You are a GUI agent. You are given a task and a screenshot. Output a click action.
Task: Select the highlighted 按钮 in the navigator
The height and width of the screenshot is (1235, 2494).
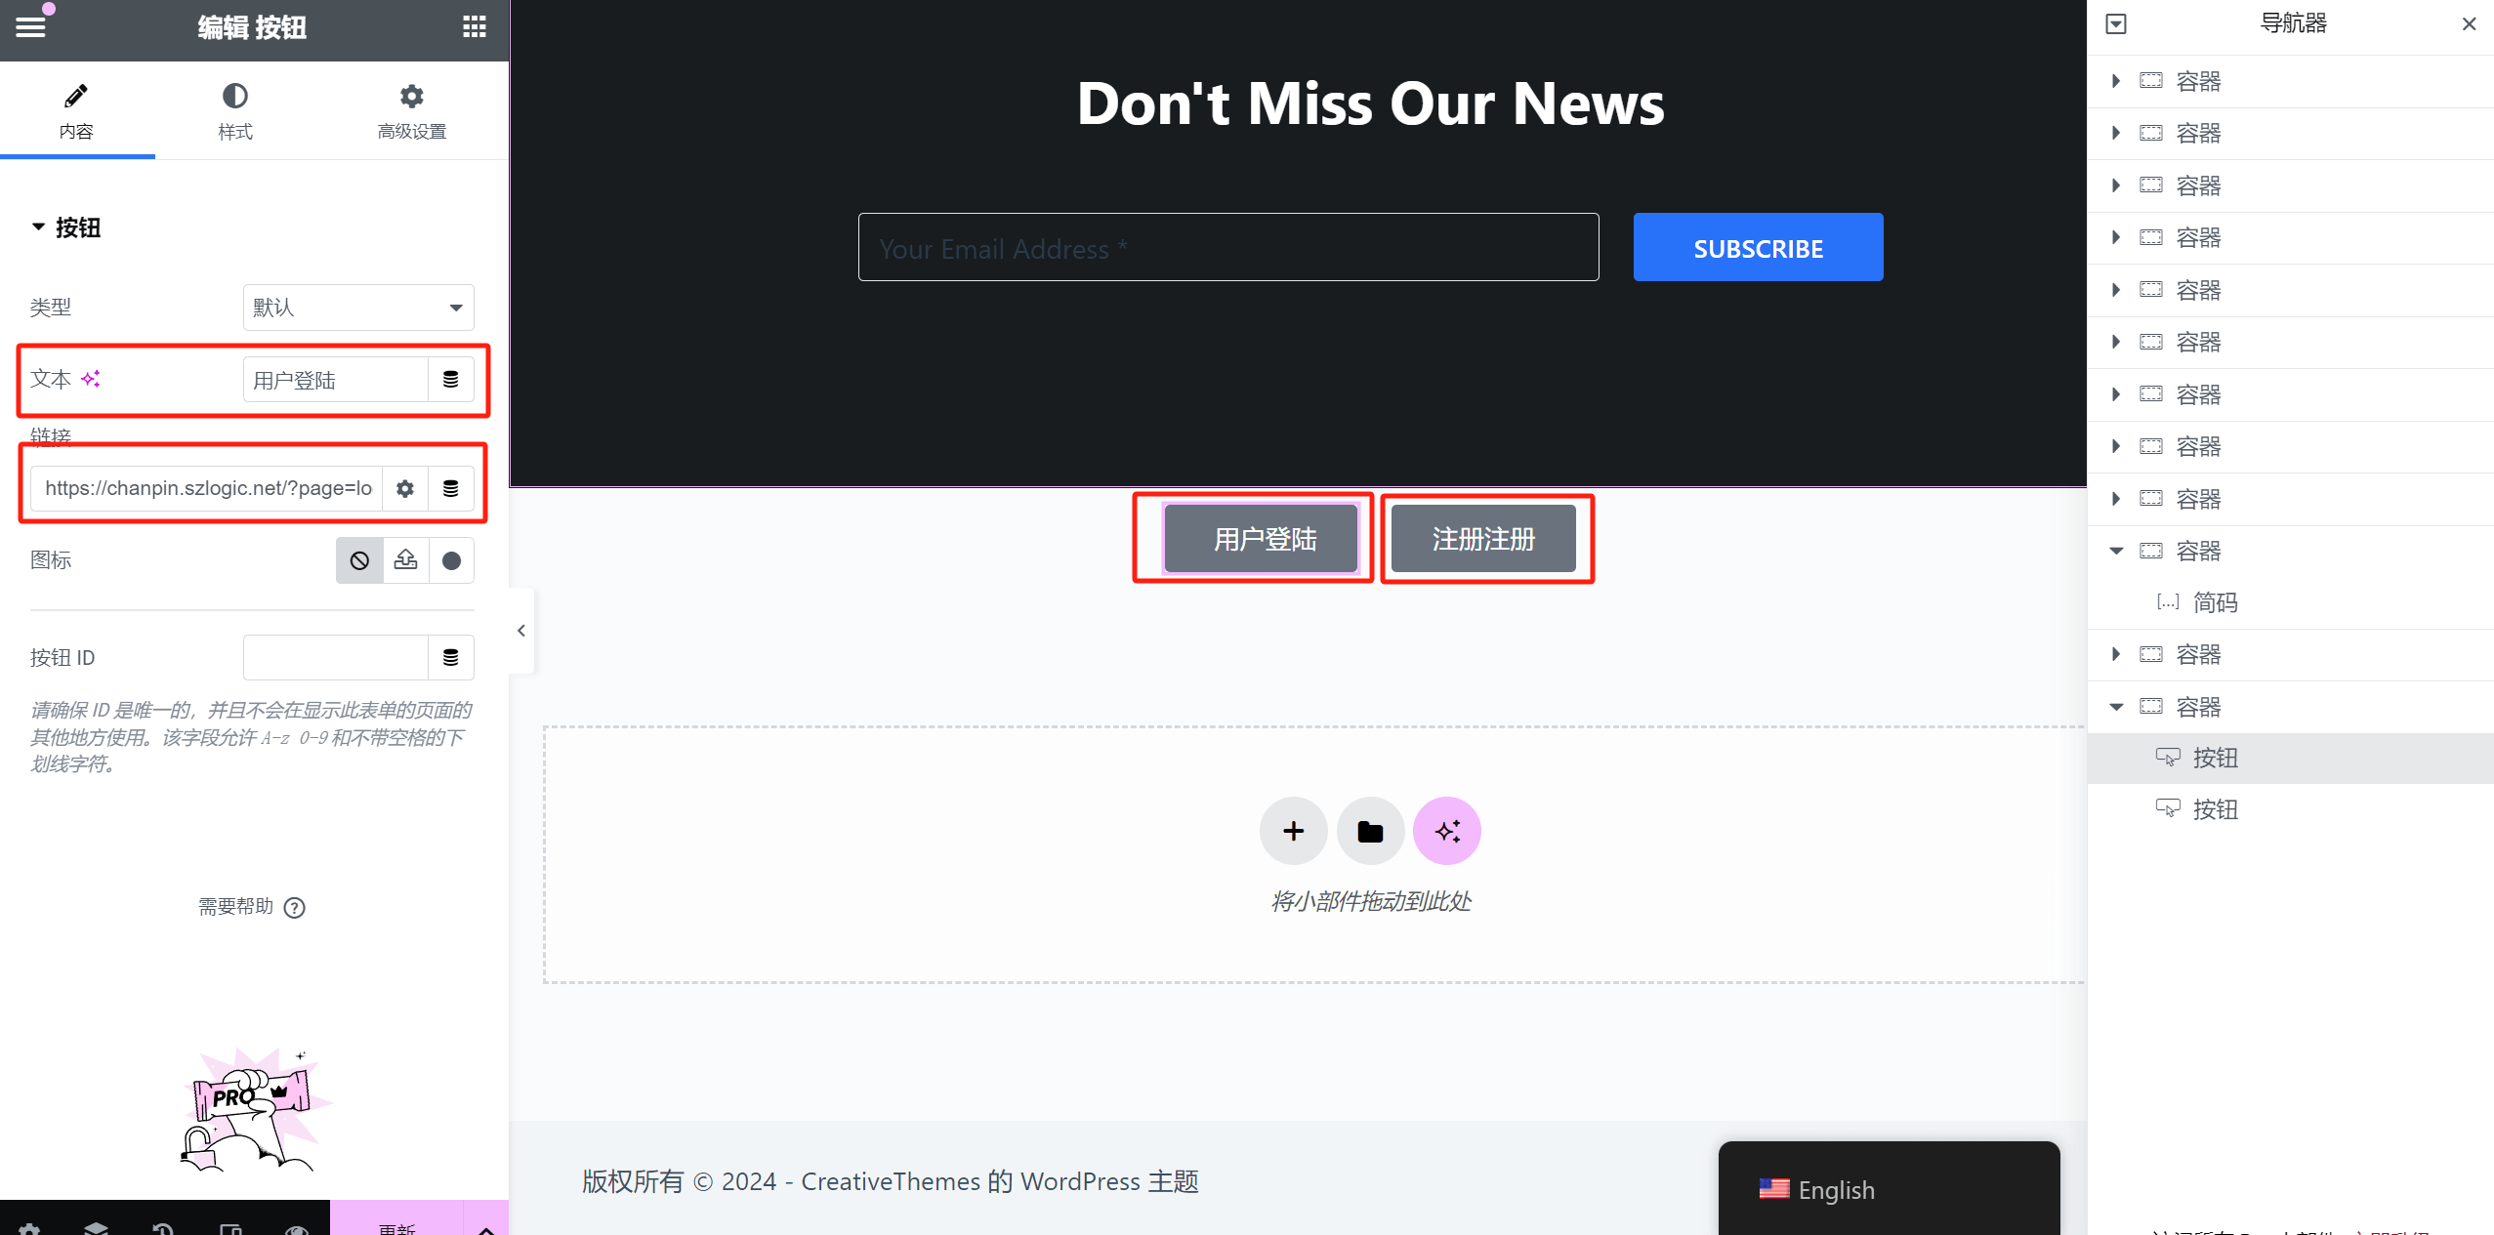[2290, 758]
